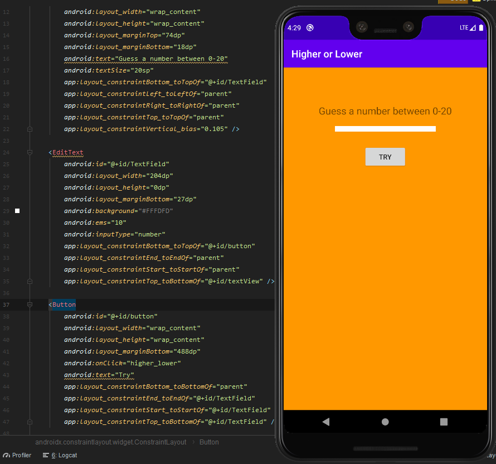
Task: Click the android:text="Guess a number between 0-20" line
Action: (x=146, y=59)
